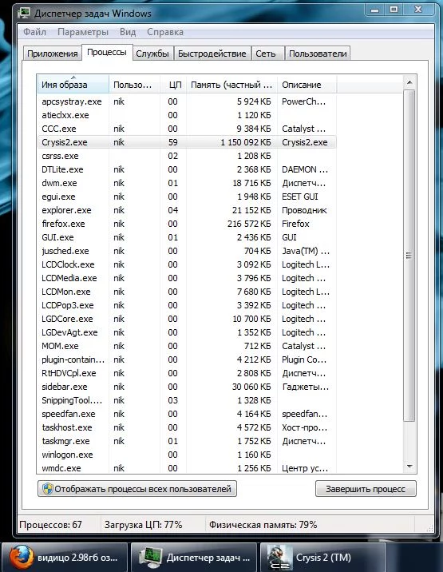443x572 pixels.
Task: Select the CCC.exe process
Action: point(187,129)
